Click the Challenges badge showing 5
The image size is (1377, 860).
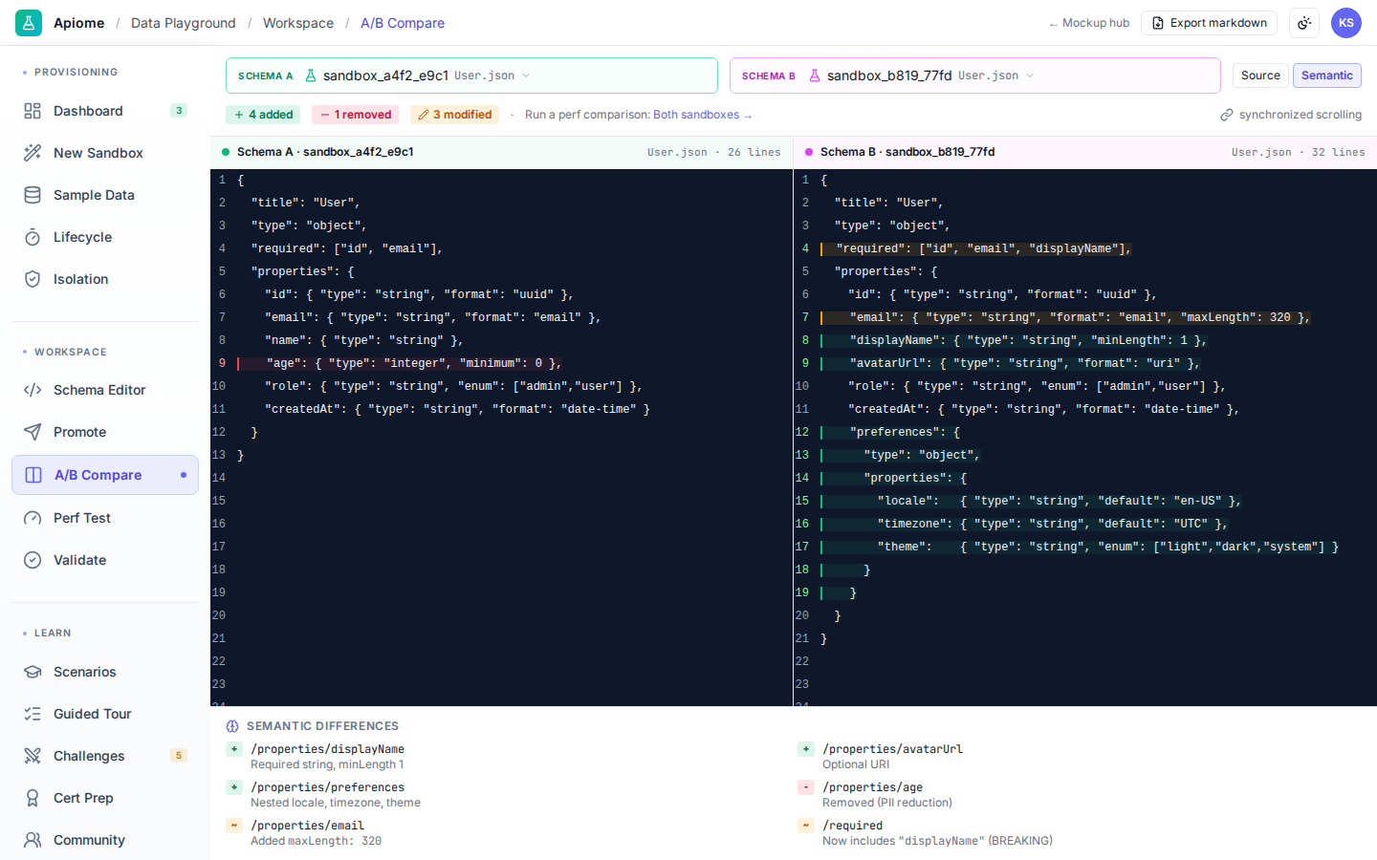click(x=179, y=756)
